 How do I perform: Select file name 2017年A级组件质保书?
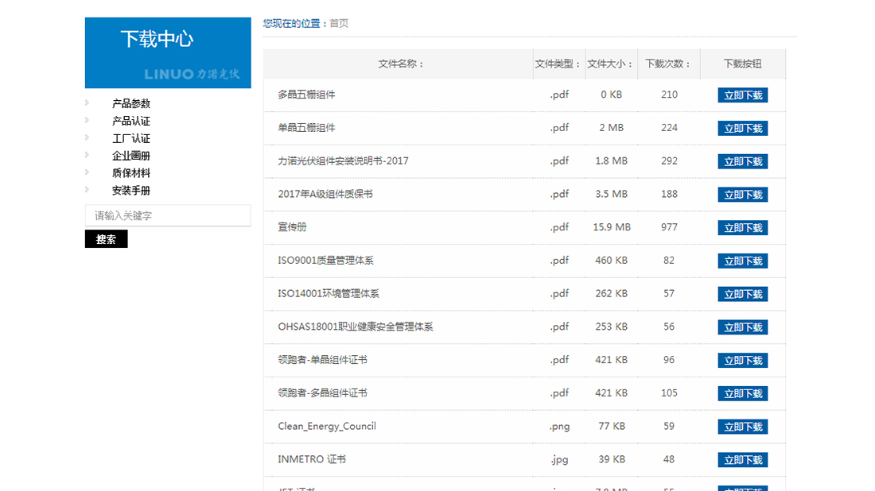pyautogui.click(x=325, y=194)
